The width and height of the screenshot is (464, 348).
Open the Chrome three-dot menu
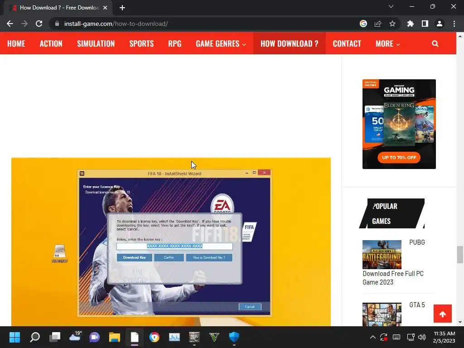point(454,24)
